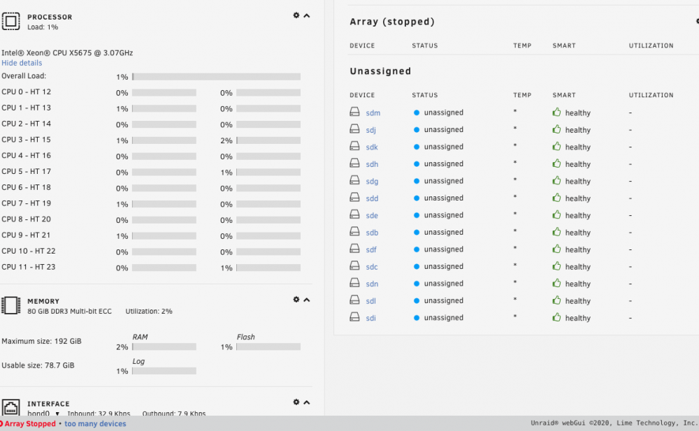
Task: Open sdk device link
Action: (x=372, y=147)
